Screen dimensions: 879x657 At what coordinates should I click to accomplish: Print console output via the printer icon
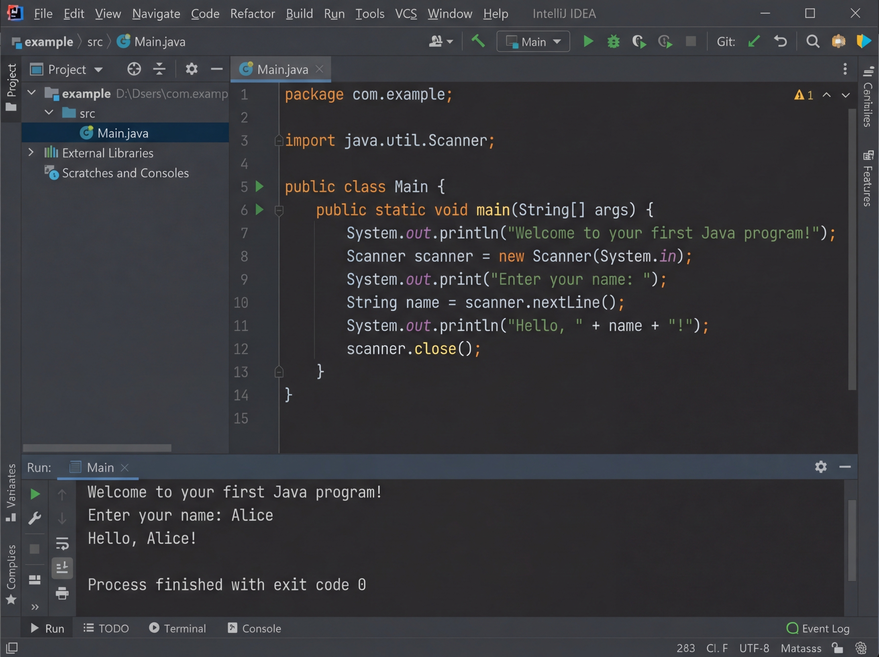62,593
